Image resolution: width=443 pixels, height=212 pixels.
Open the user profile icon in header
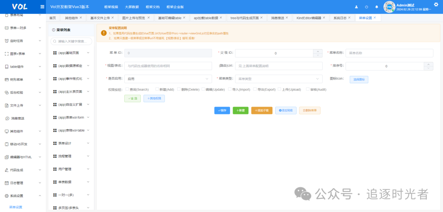[x=356, y=7]
